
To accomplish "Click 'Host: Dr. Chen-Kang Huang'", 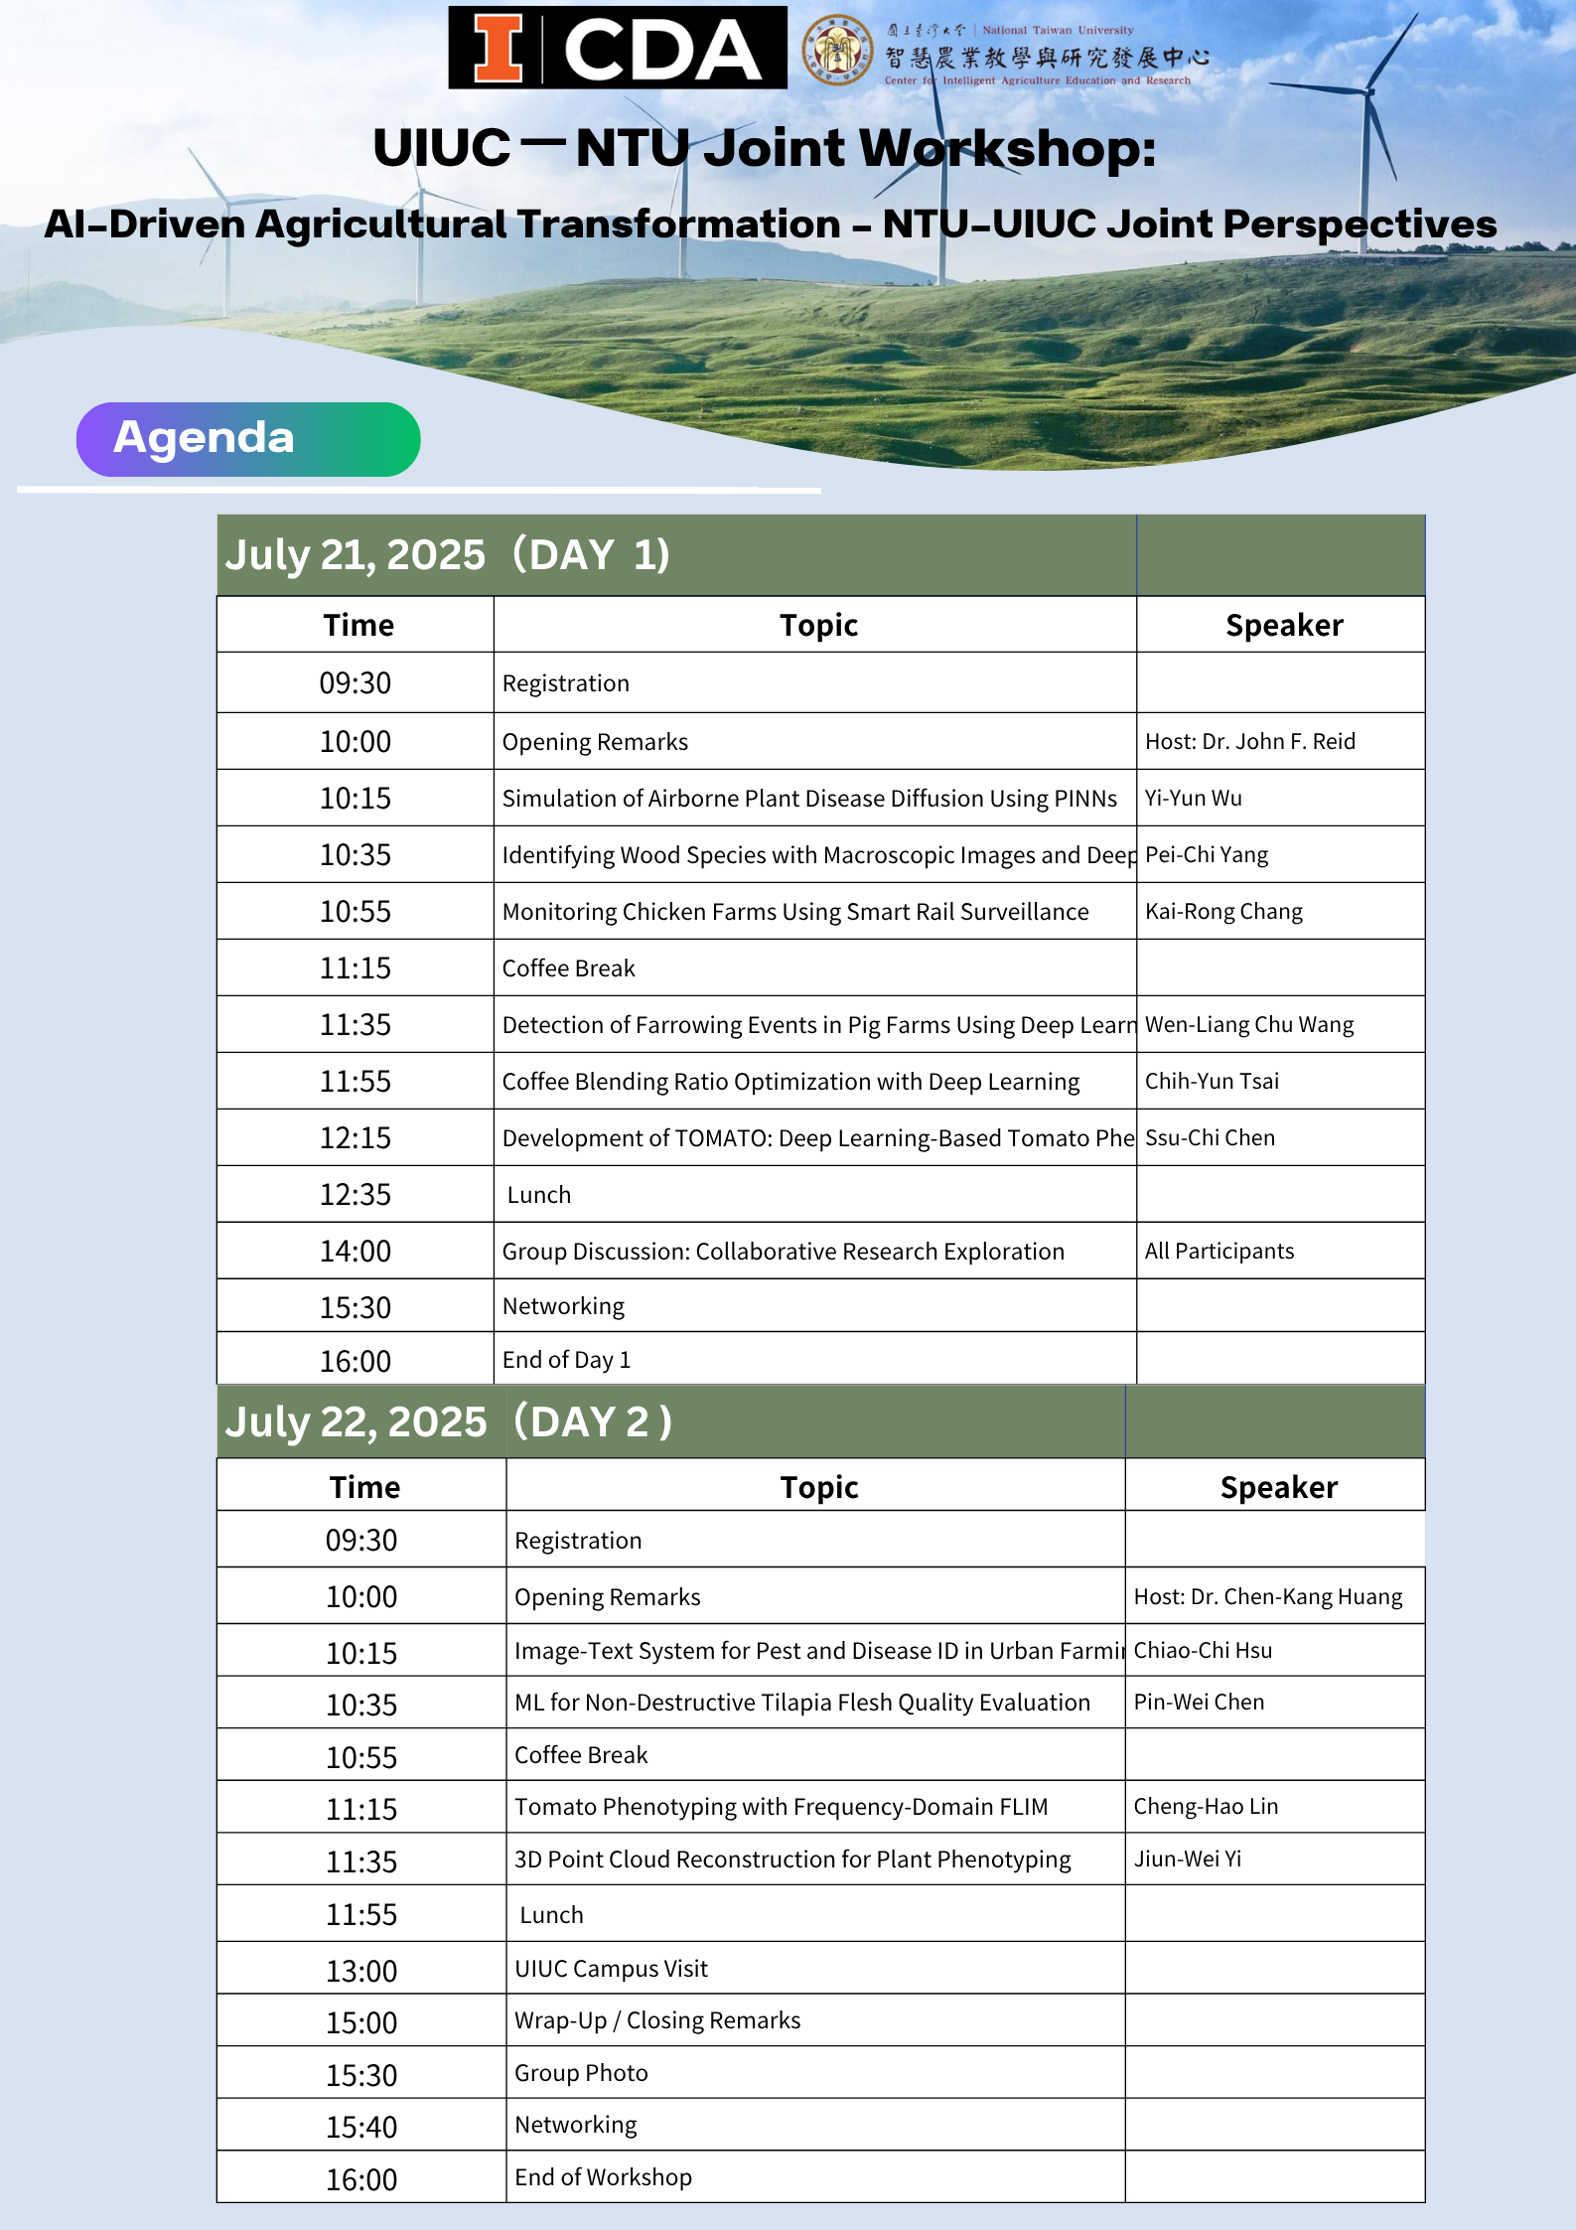I will click(1268, 1596).
